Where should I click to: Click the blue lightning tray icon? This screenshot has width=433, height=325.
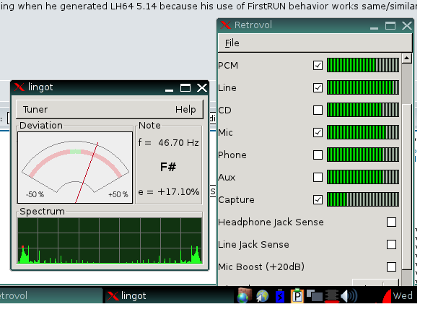pyautogui.click(x=280, y=296)
